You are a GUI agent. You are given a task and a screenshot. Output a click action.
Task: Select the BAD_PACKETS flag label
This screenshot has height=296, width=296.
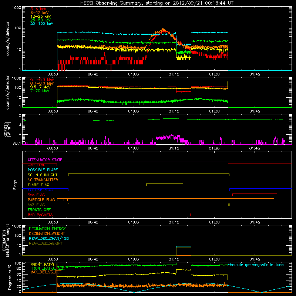click(x=40, y=215)
